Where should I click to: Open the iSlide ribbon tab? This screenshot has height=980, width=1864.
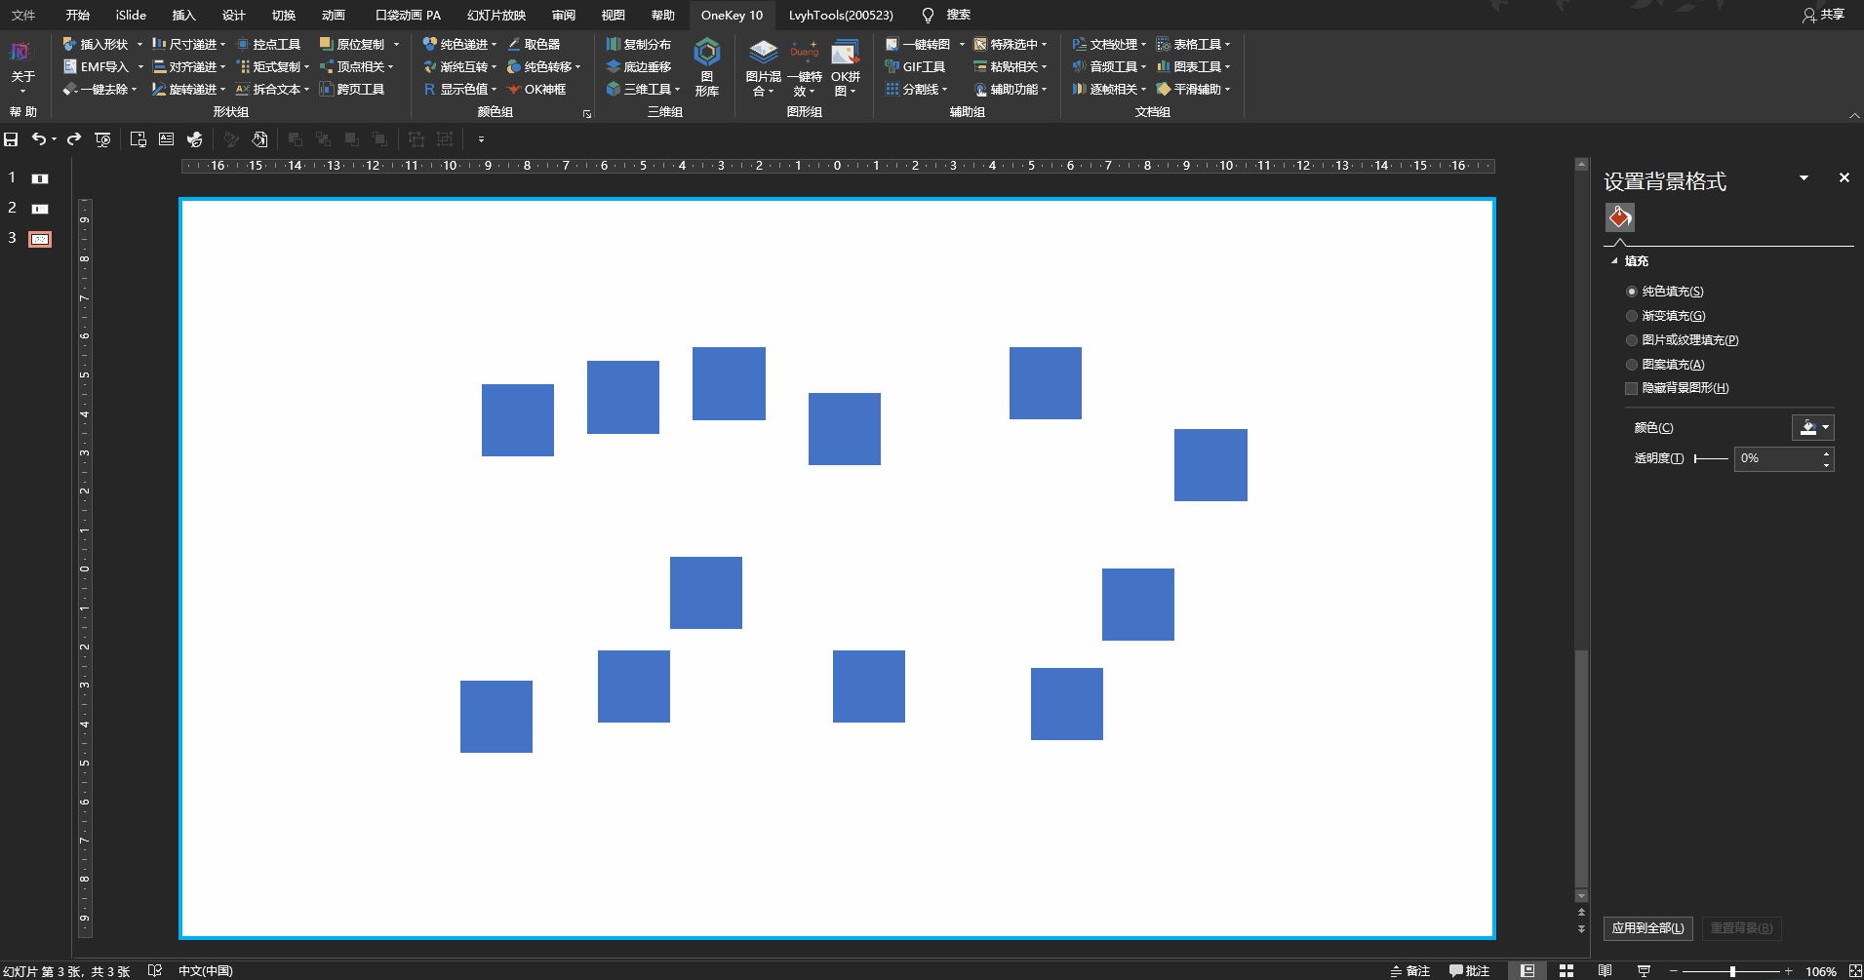tap(131, 15)
